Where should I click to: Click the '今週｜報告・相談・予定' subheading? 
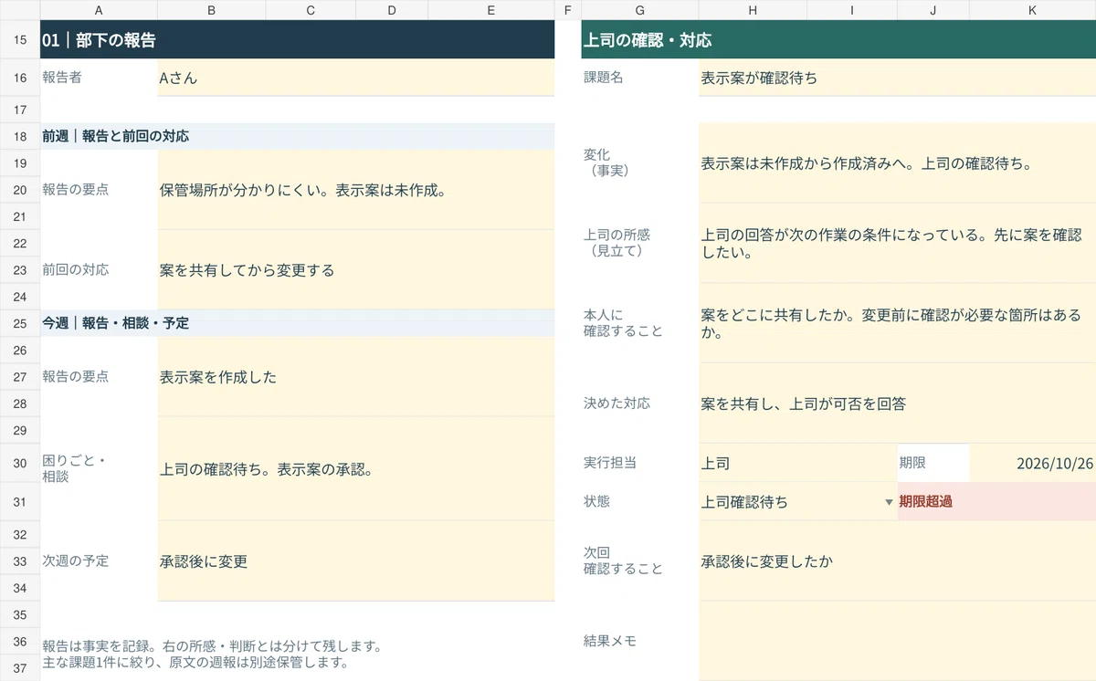pyautogui.click(x=297, y=323)
